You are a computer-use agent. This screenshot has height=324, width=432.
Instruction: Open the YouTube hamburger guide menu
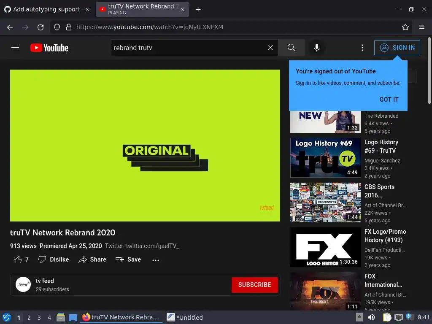pyautogui.click(x=15, y=48)
